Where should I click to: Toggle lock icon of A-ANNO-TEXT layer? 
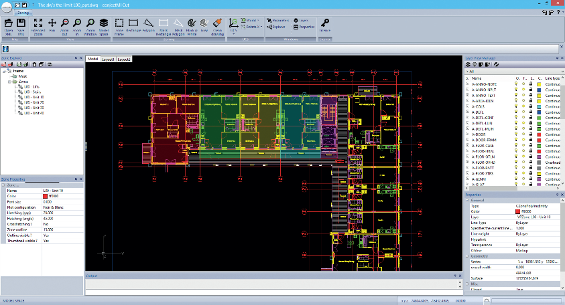tap(531, 95)
